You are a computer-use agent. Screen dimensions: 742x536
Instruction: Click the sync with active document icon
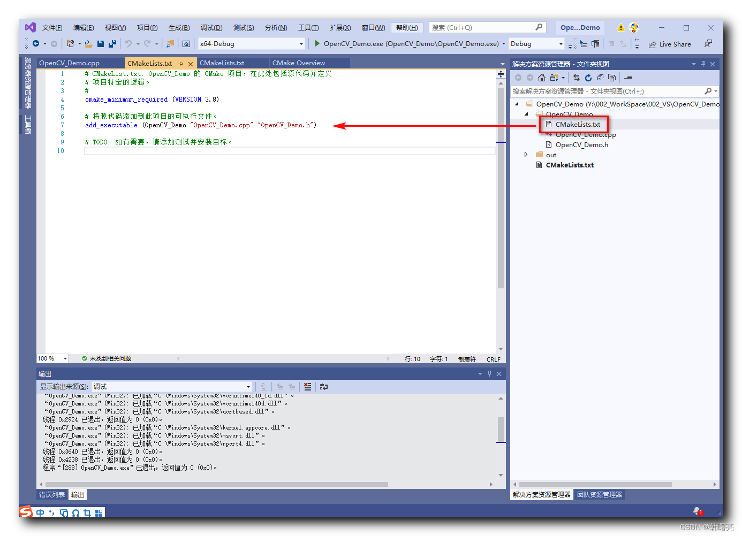577,78
